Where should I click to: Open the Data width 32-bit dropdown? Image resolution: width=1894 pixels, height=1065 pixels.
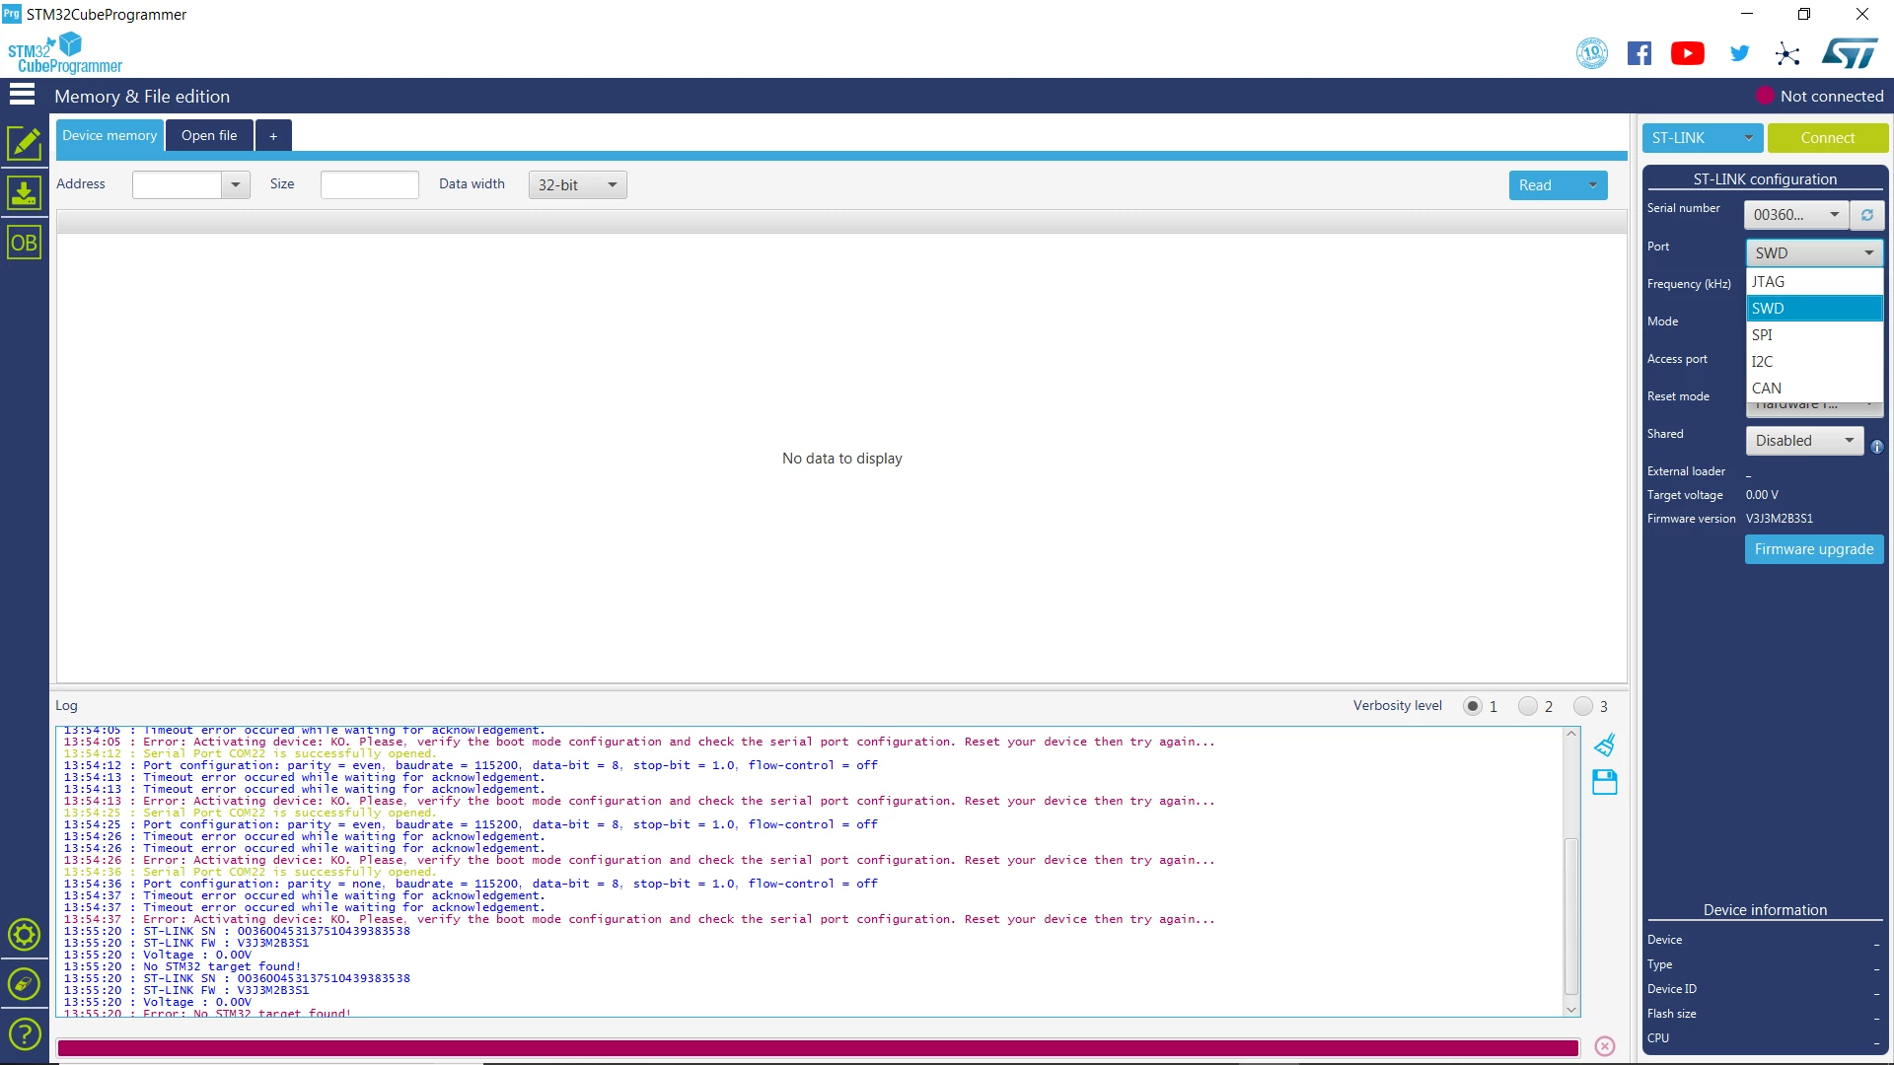click(578, 185)
